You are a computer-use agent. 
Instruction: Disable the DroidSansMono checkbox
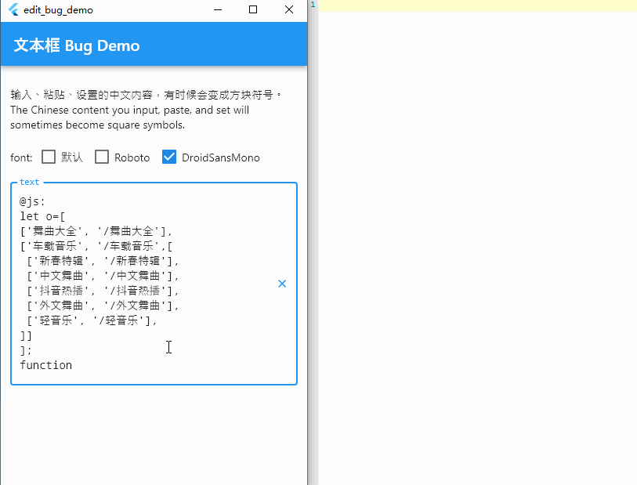(169, 157)
